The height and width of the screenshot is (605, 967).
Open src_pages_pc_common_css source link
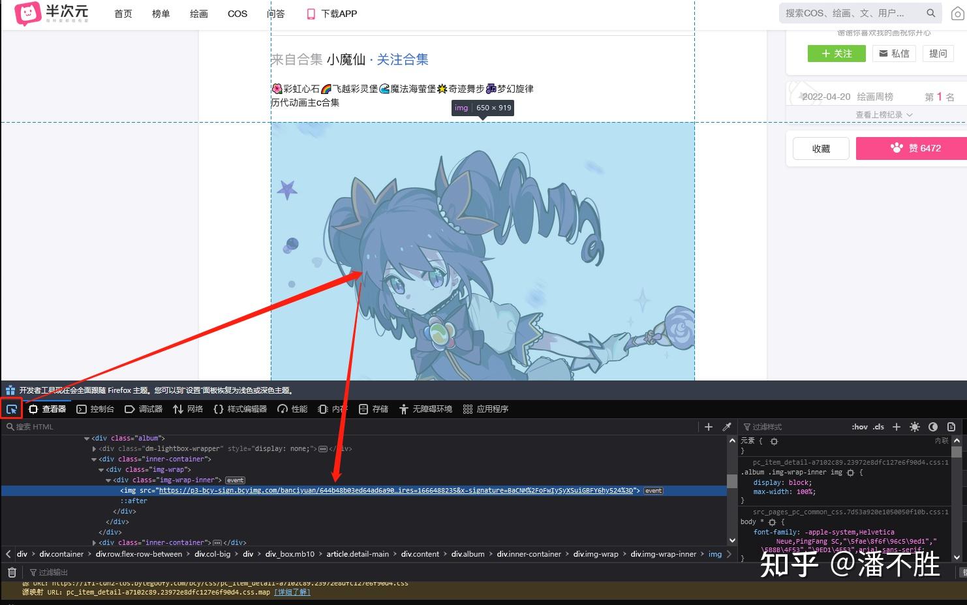point(850,512)
